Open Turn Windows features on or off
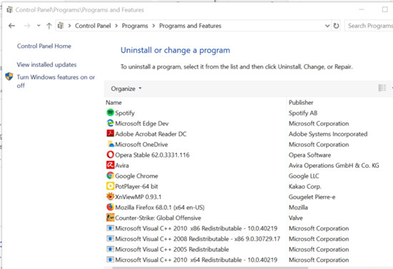 tap(56, 81)
